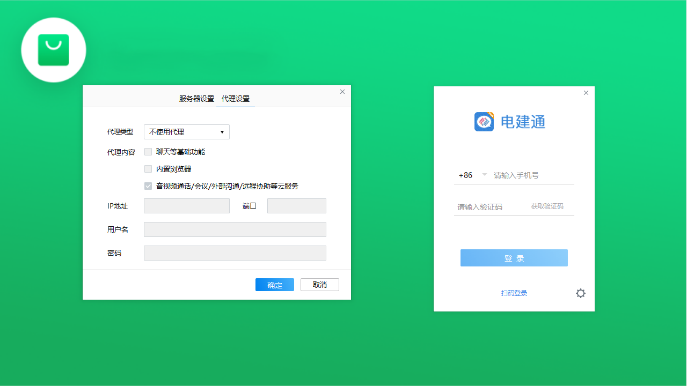
Task: Enable the 聊天等基础功能 checkbox
Action: pos(148,152)
